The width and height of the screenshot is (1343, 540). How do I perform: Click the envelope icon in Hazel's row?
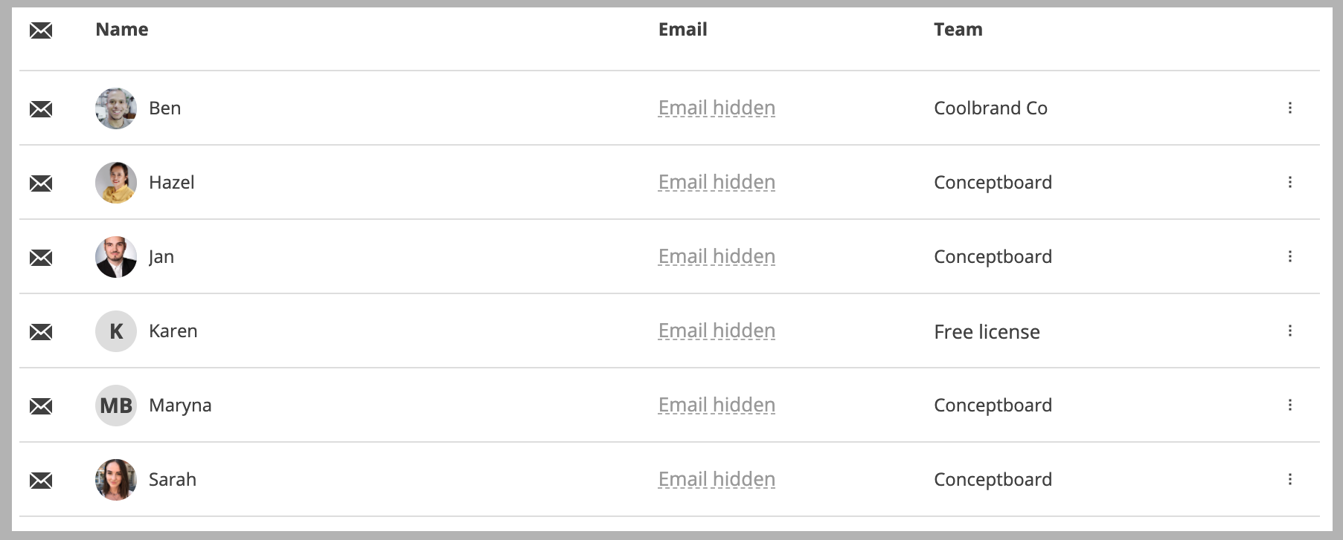click(41, 183)
